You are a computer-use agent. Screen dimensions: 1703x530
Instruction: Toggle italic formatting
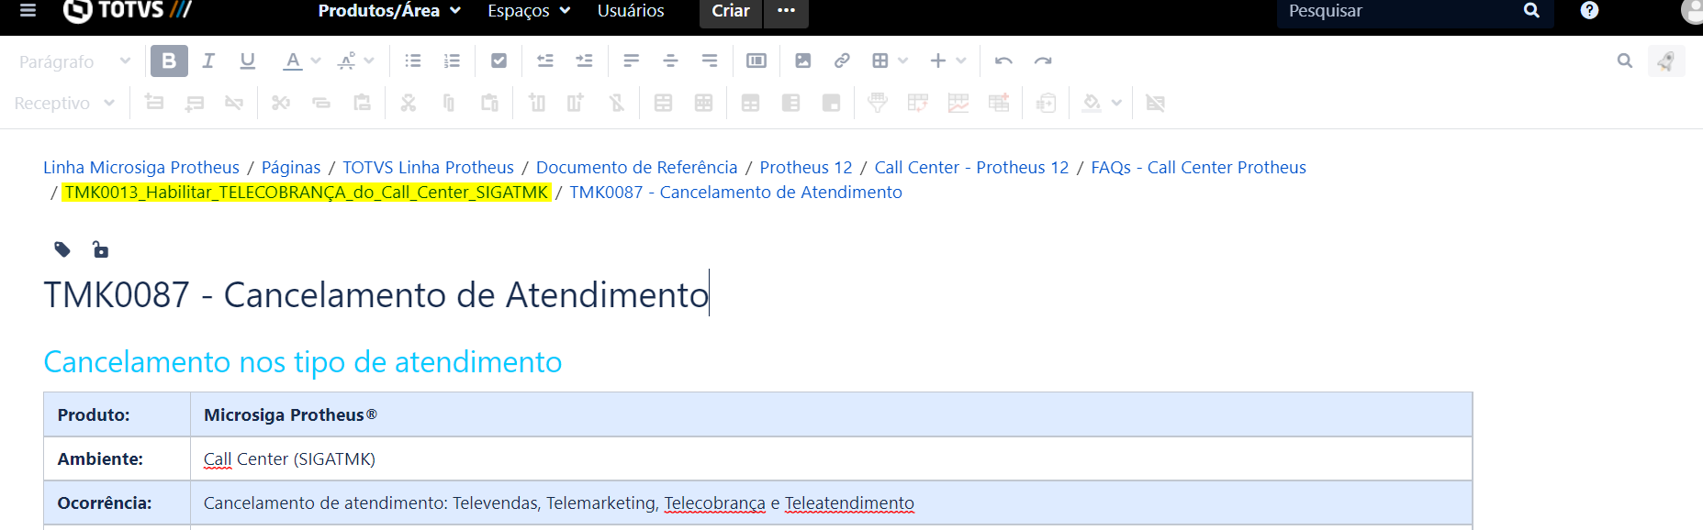(208, 61)
